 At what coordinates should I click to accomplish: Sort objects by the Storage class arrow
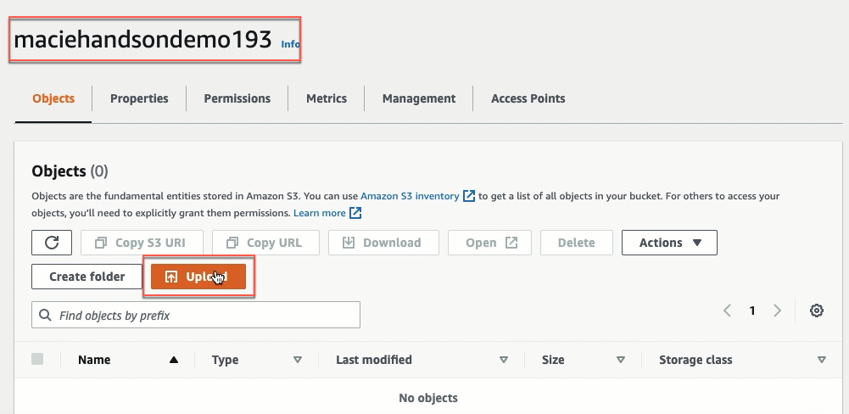pos(821,360)
